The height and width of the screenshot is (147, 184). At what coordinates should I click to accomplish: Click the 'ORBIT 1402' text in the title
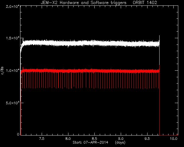coord(145,3)
